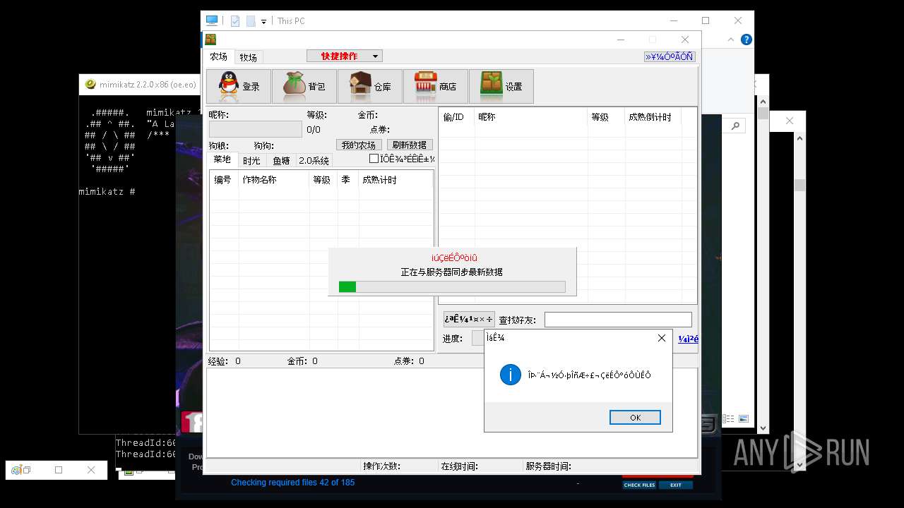Click the Properties checkmark icon in This PC toolbar
The height and width of the screenshot is (508, 904).
[235, 21]
